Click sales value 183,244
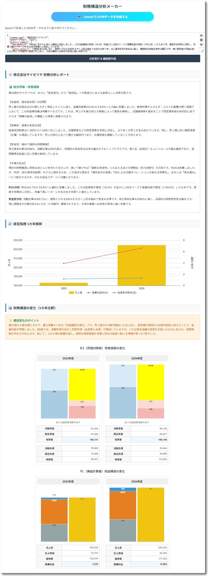The width and height of the screenshot is (208, 576). pyautogui.click(x=94, y=547)
